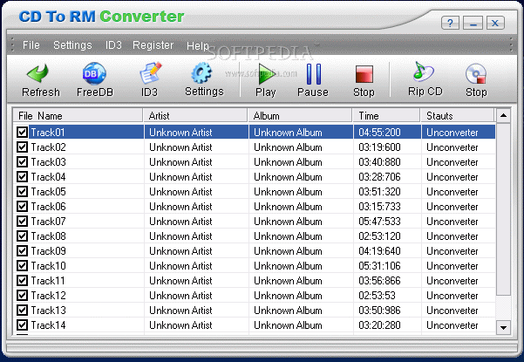Sort by the Artist column header

coord(195,116)
